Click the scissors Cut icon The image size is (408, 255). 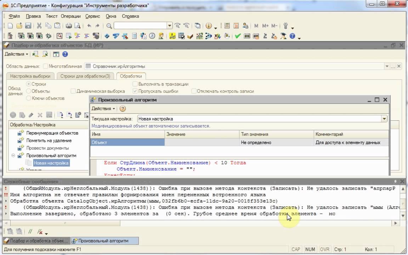pyautogui.click(x=39, y=26)
